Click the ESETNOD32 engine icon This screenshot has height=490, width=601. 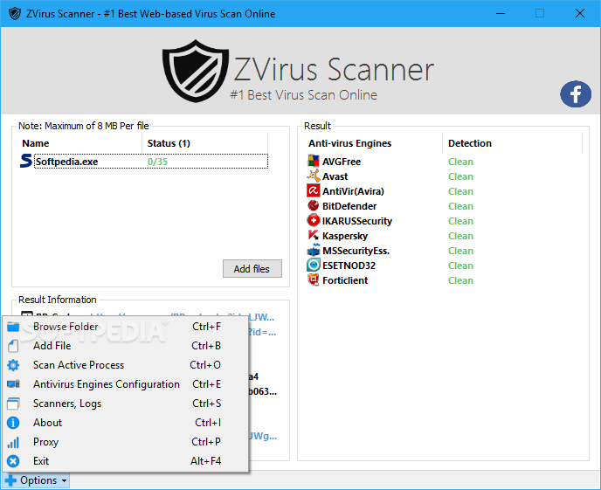[x=313, y=266]
